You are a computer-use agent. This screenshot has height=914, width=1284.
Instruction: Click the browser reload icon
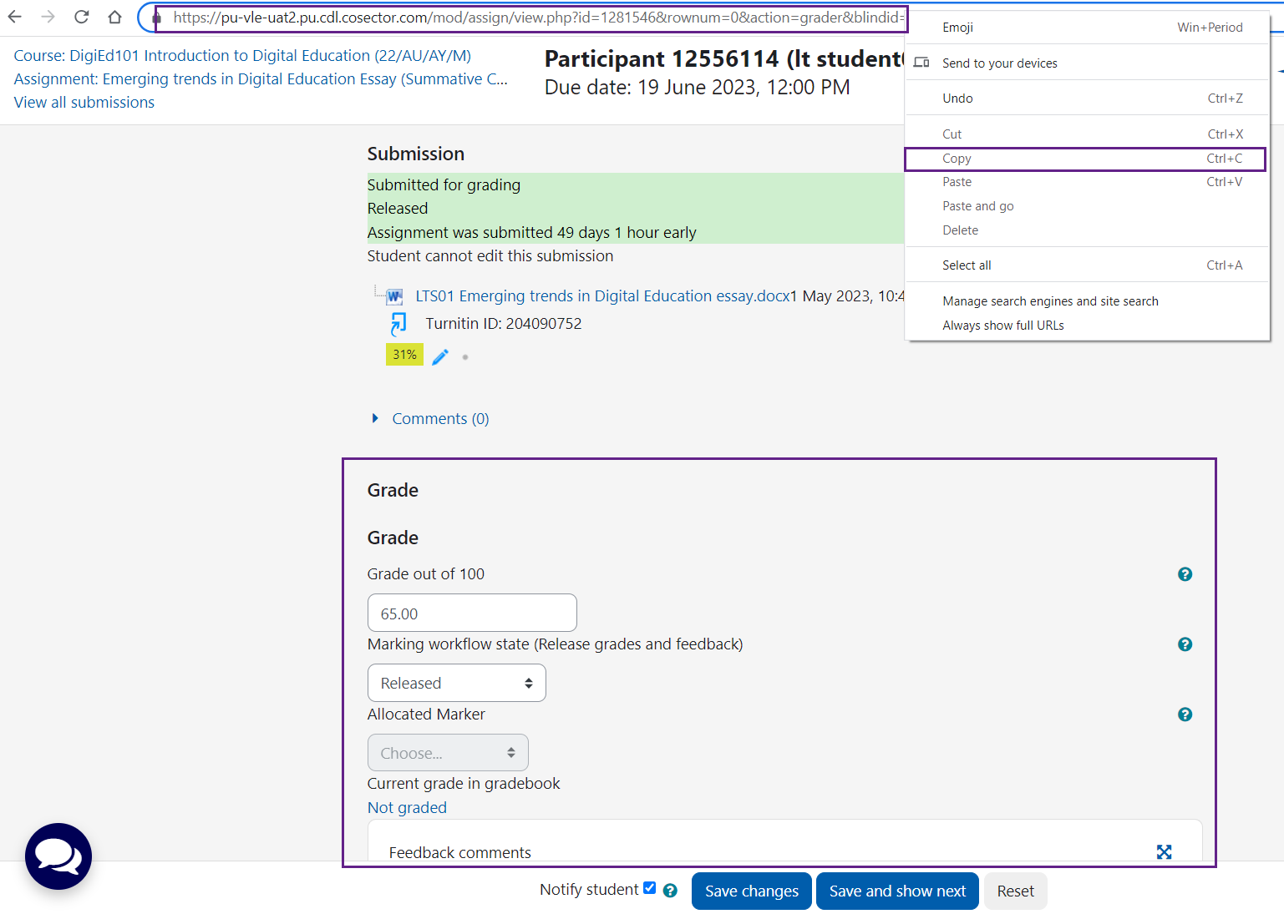point(80,16)
